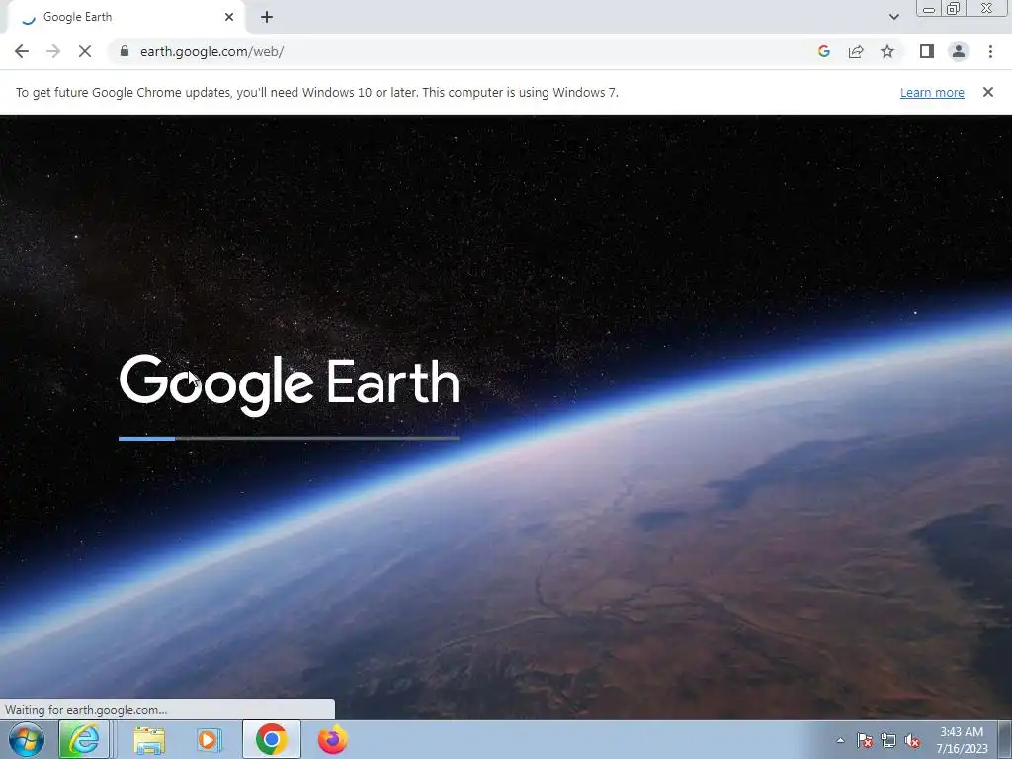Viewport: 1012px width, 759px height.
Task: Open the Chrome three-dot menu
Action: coord(990,51)
